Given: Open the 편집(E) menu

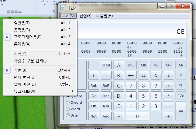Looking at the screenshot, I should 85,16.
